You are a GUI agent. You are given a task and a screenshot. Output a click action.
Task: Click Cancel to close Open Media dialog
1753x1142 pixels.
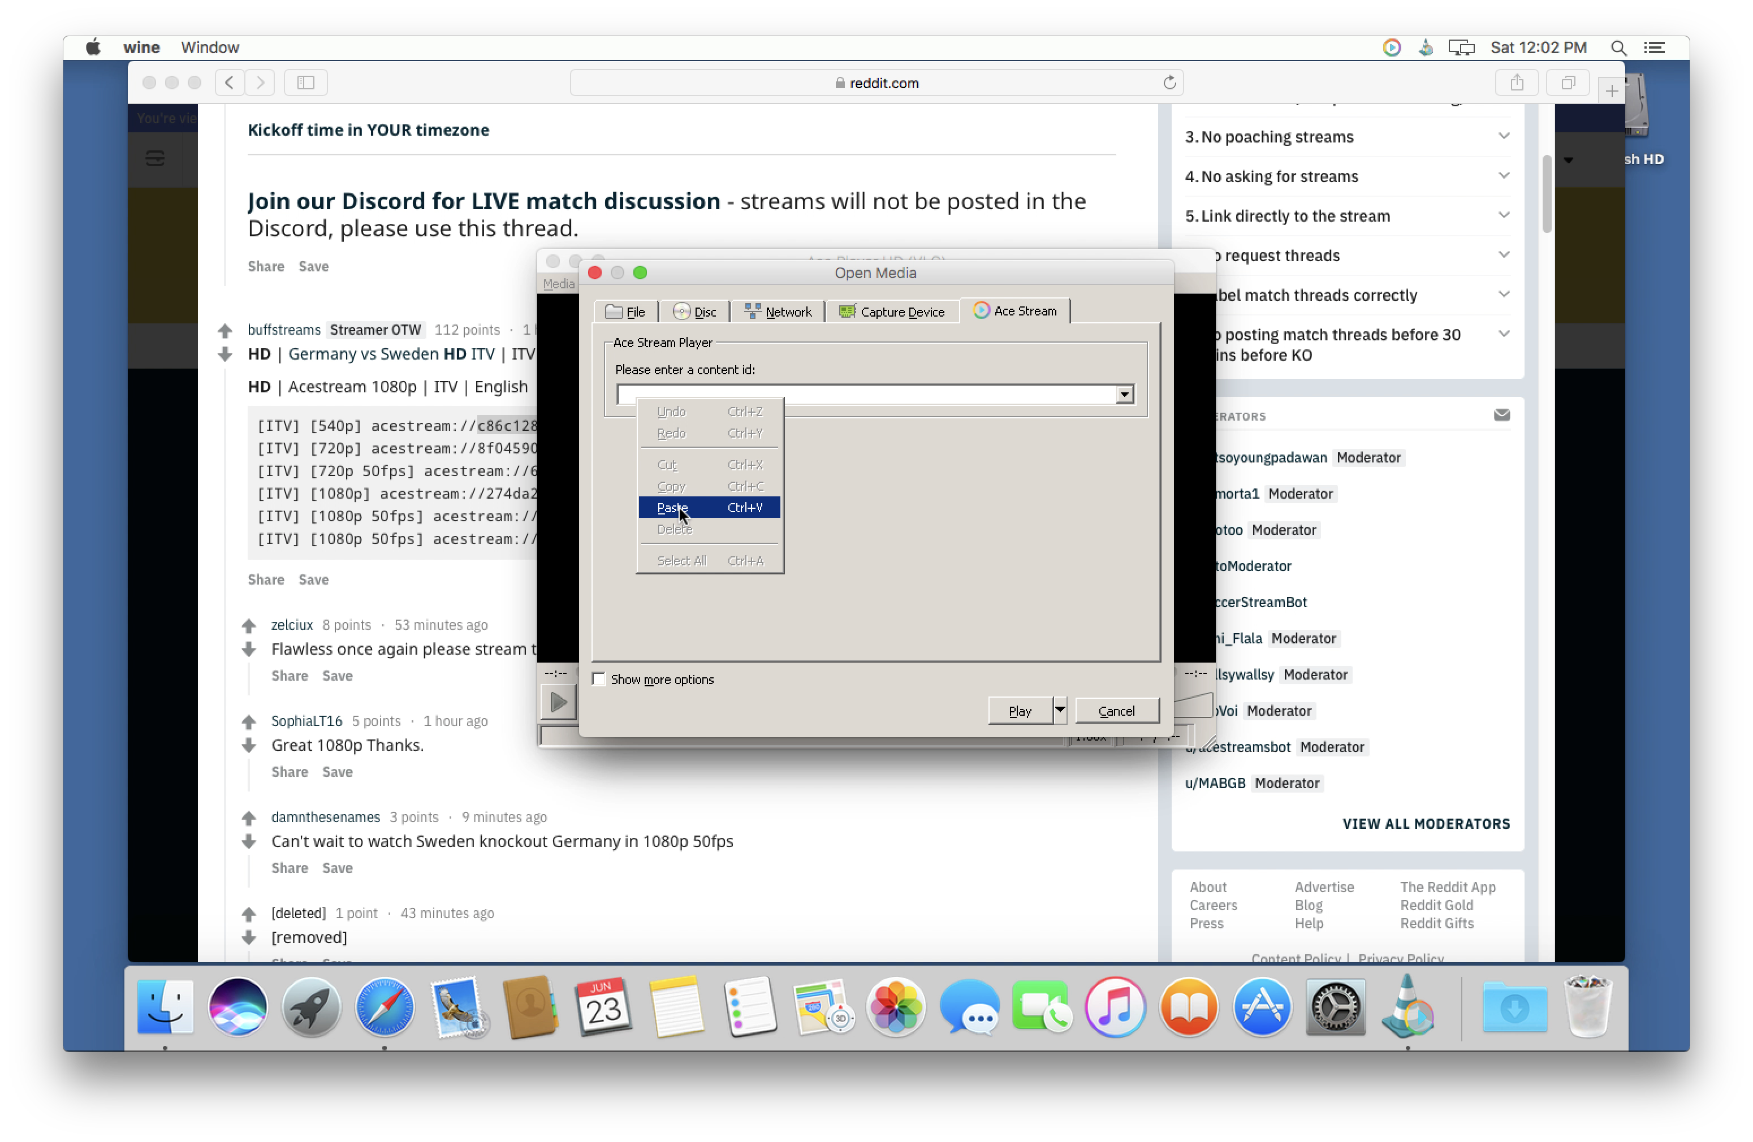1113,709
